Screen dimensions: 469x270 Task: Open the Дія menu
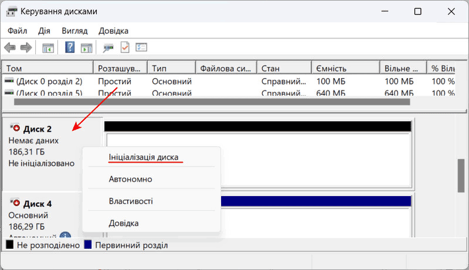[x=45, y=31]
